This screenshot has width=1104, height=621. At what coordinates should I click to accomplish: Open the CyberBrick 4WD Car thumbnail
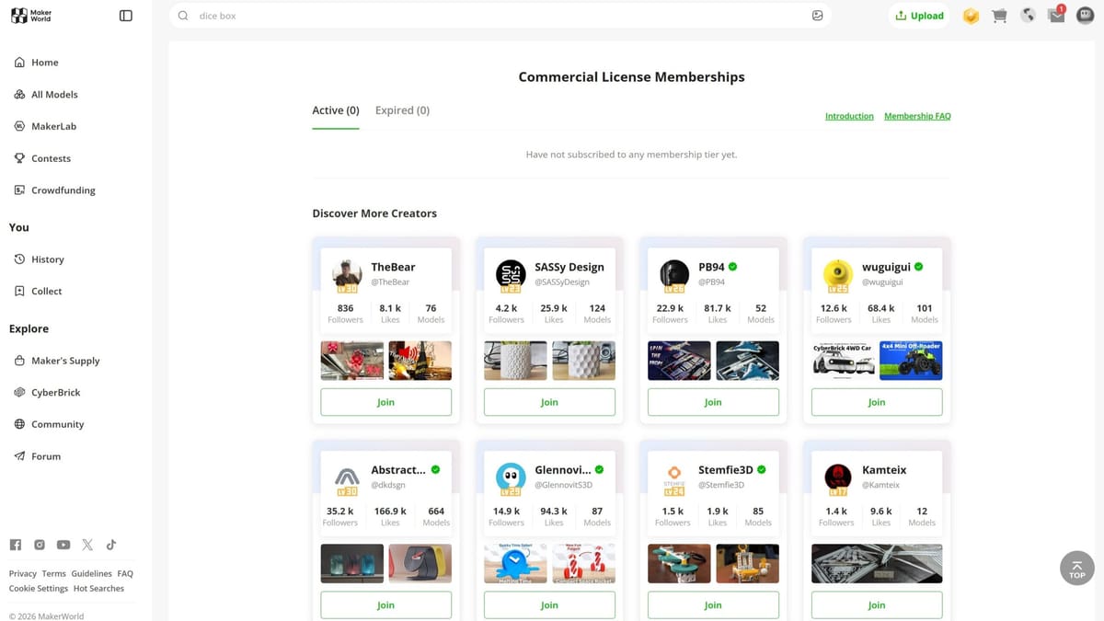(x=843, y=361)
